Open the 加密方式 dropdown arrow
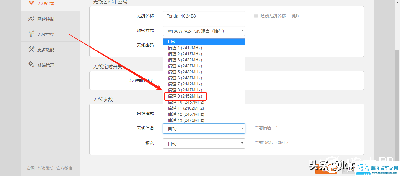The width and height of the screenshot is (400, 176). 242,31
